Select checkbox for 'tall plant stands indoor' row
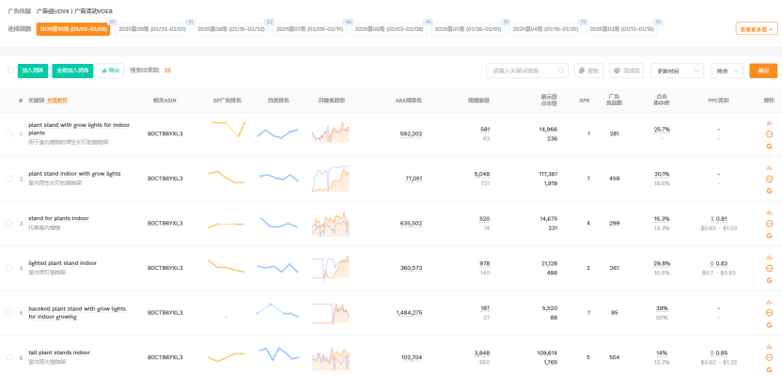Viewport: 782px width, 376px height. coord(9,358)
